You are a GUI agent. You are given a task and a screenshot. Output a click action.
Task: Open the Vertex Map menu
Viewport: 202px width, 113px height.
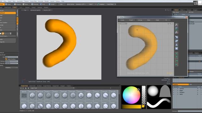(33, 1)
